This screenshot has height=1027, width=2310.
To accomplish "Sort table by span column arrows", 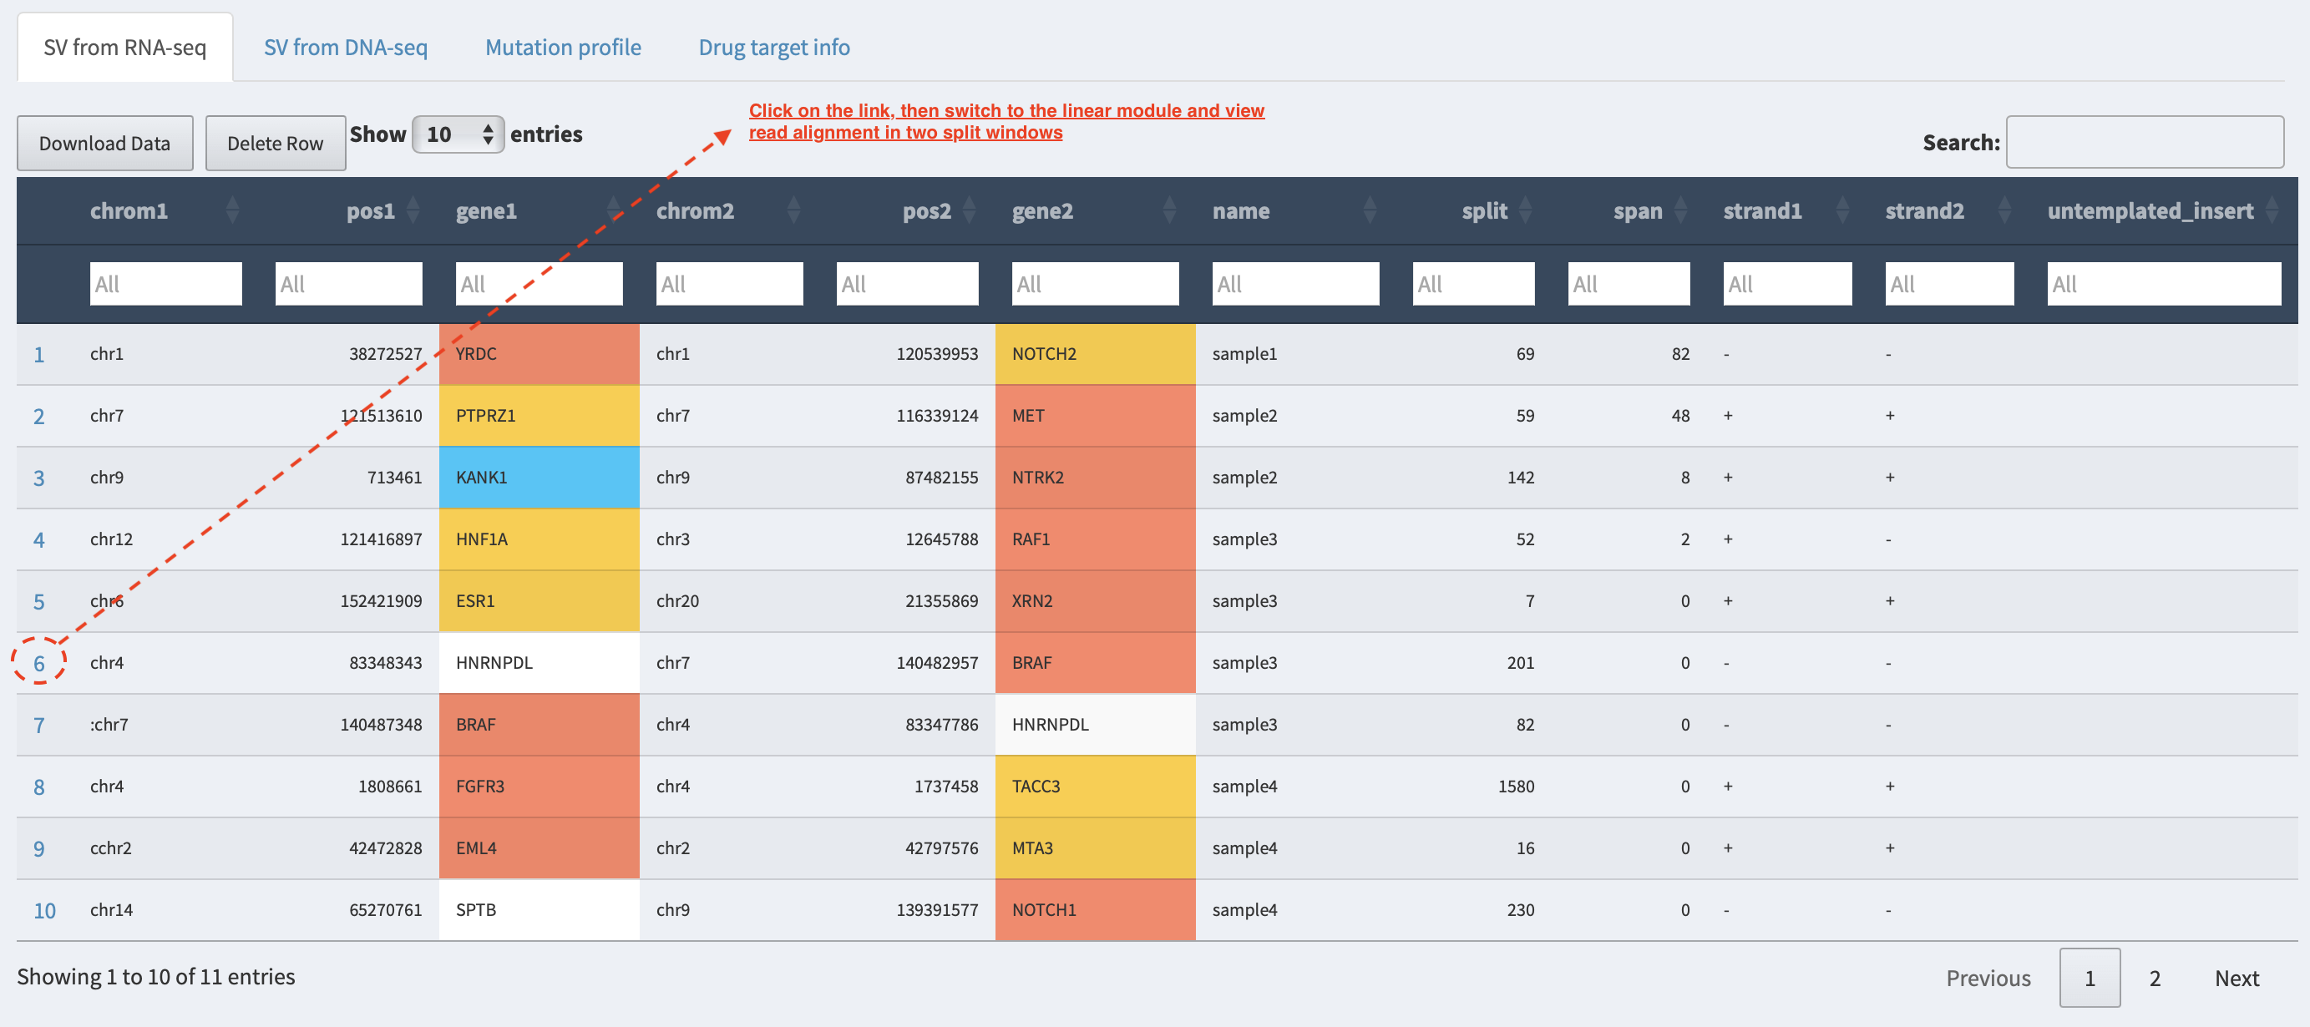I will (1681, 210).
